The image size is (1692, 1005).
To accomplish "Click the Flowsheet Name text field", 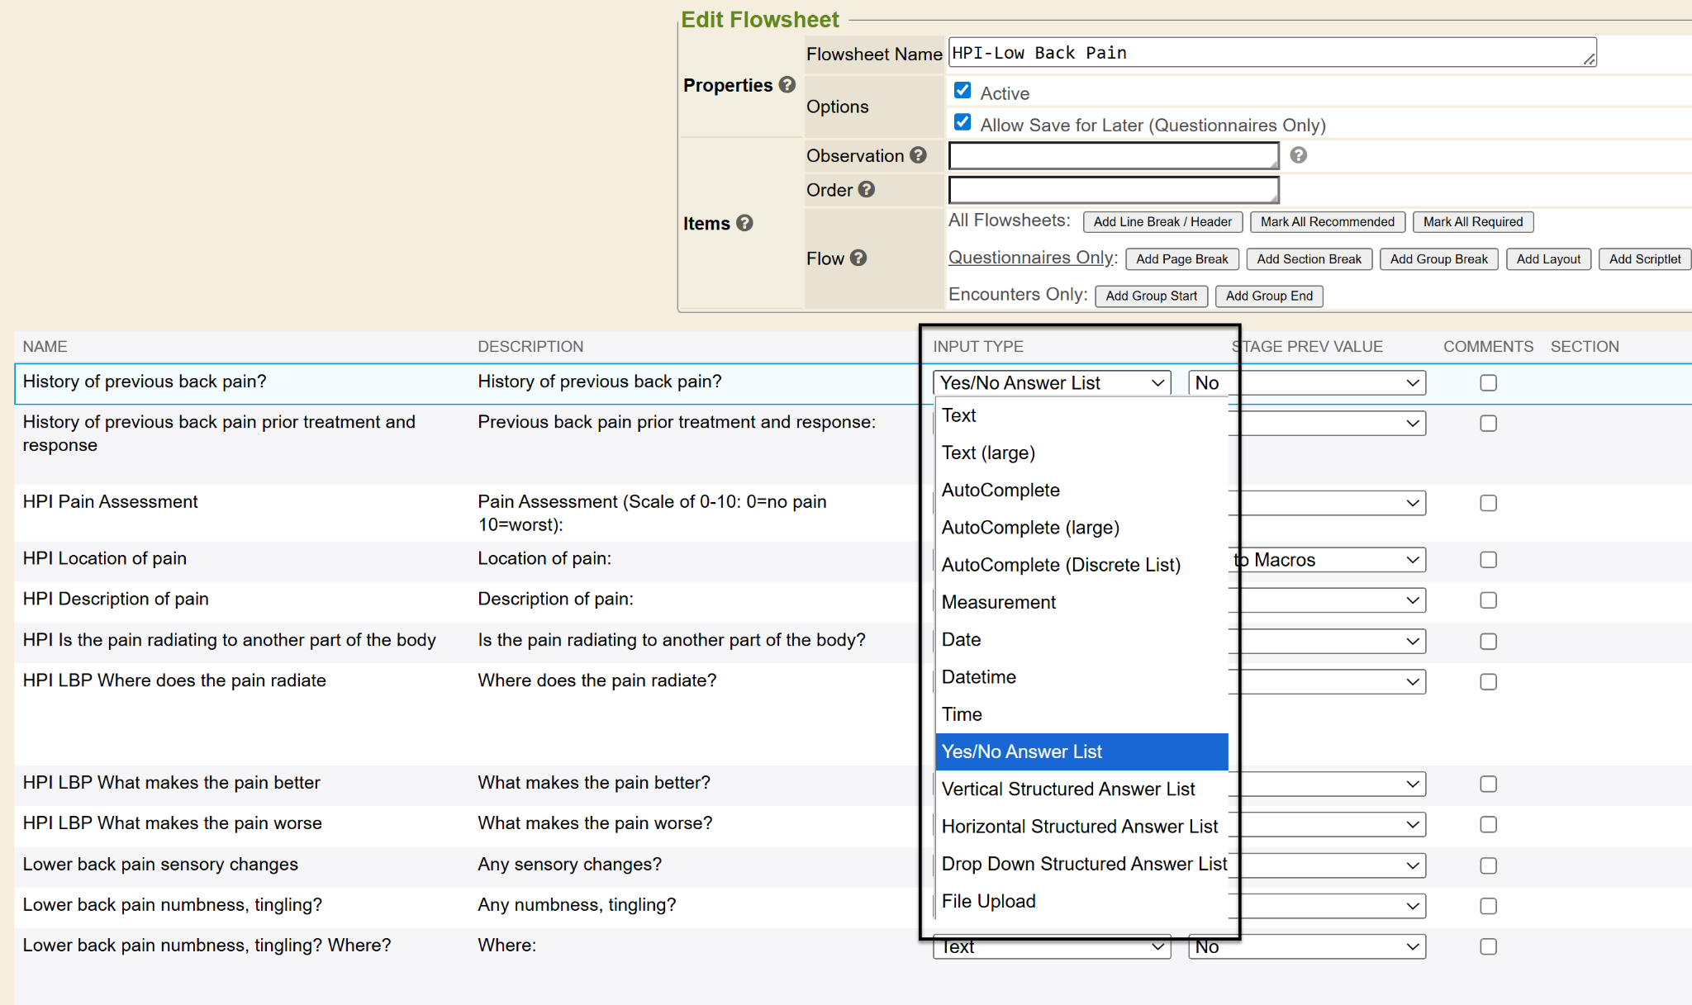I will 1271,53.
